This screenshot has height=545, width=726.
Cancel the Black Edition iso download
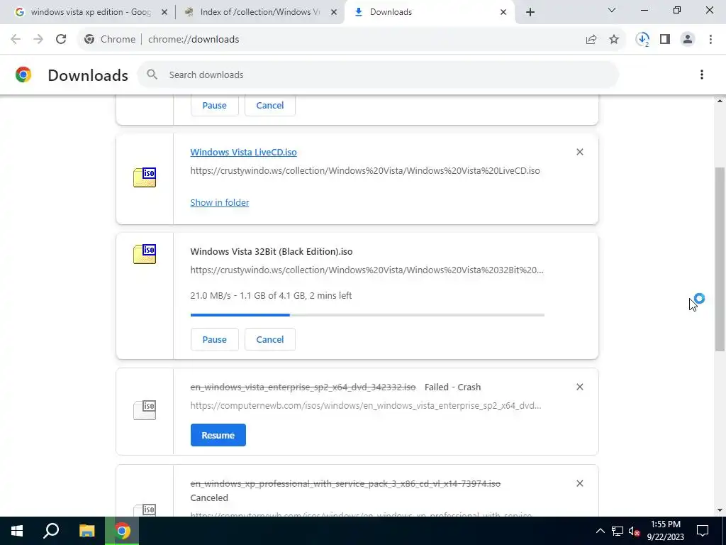pos(270,339)
